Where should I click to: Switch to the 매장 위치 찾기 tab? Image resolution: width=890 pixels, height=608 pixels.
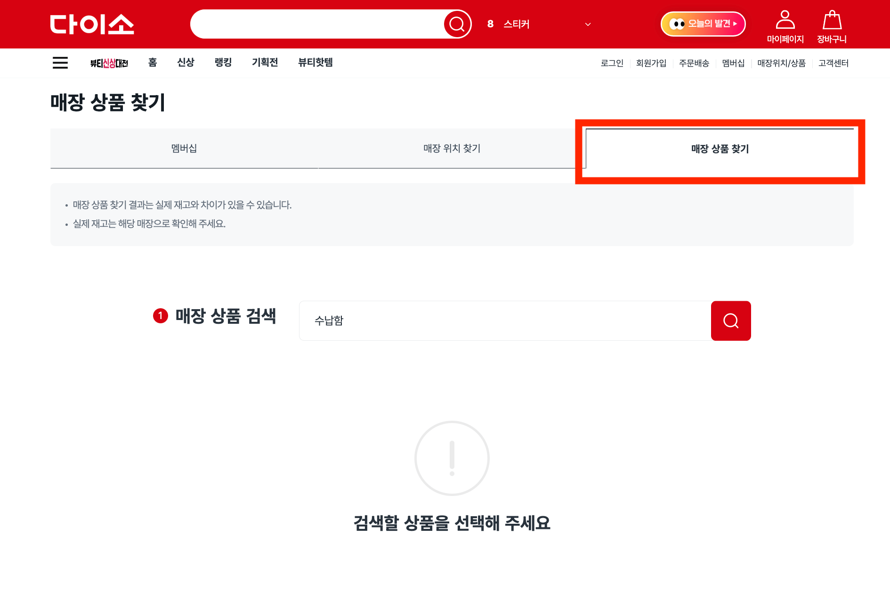coord(451,148)
